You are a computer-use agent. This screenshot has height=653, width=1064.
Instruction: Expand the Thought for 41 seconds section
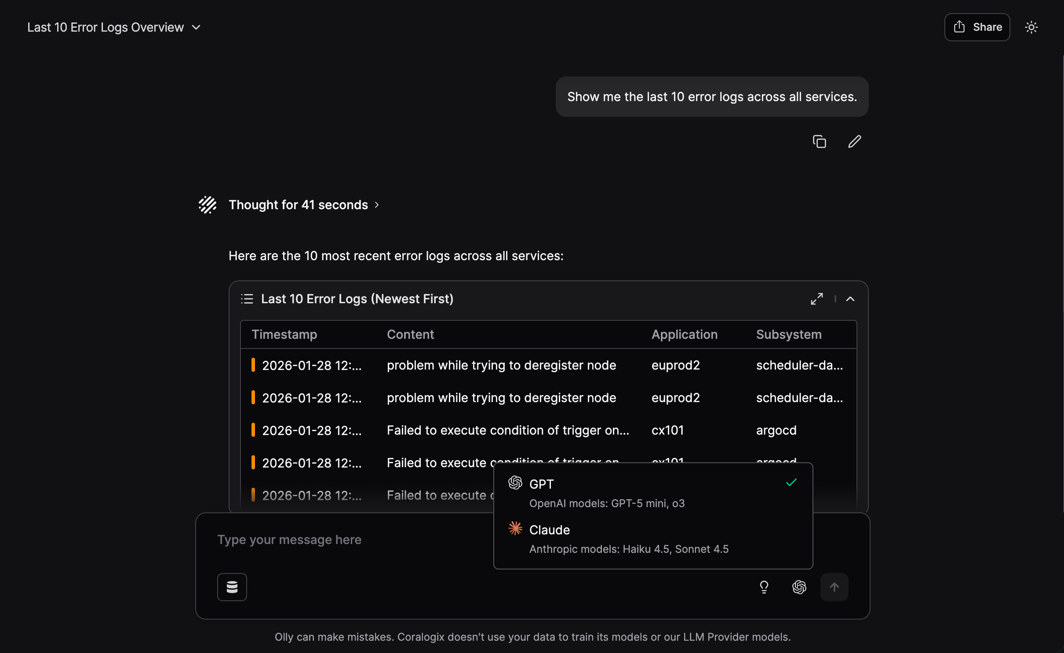[x=303, y=205]
